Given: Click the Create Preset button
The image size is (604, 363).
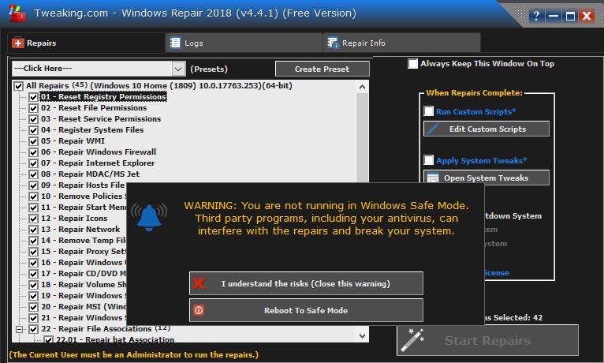Looking at the screenshot, I should click(322, 69).
